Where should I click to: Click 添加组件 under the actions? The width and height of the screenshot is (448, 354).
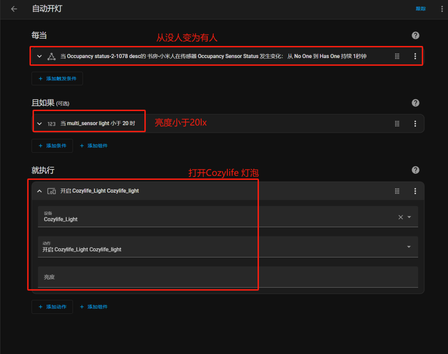(94, 307)
